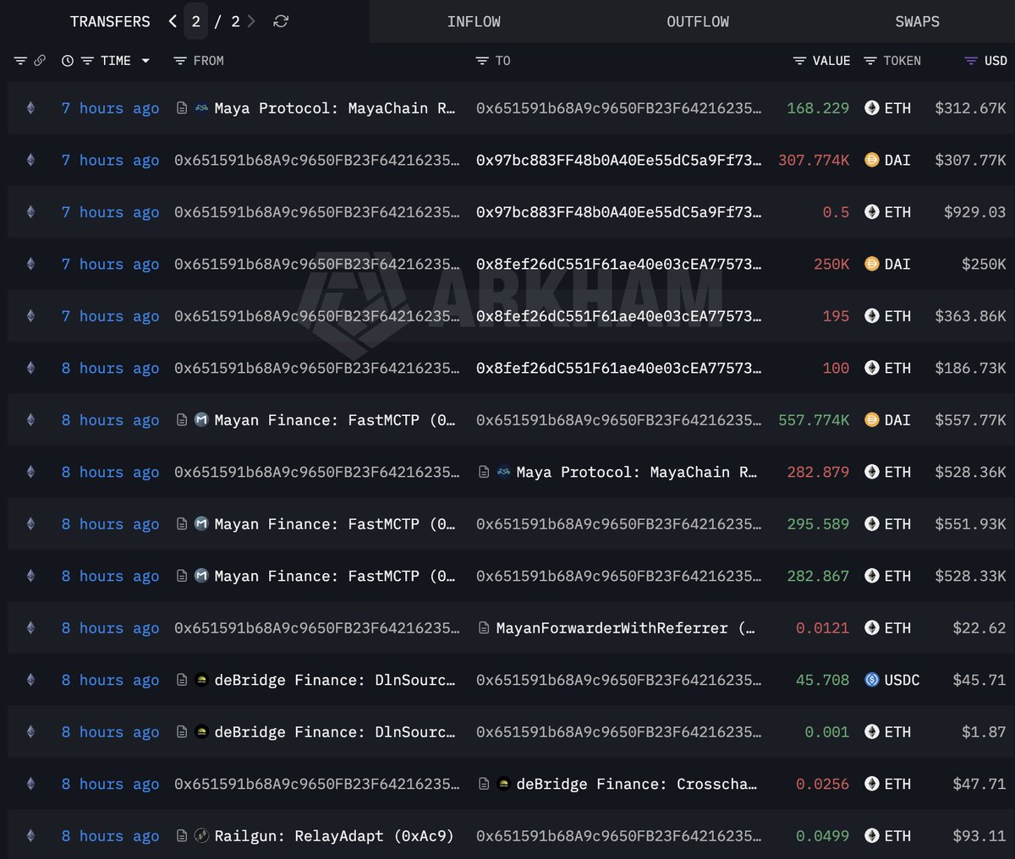The width and height of the screenshot is (1015, 859).
Task: Click the clock icon in TIME header
Action: (x=68, y=61)
